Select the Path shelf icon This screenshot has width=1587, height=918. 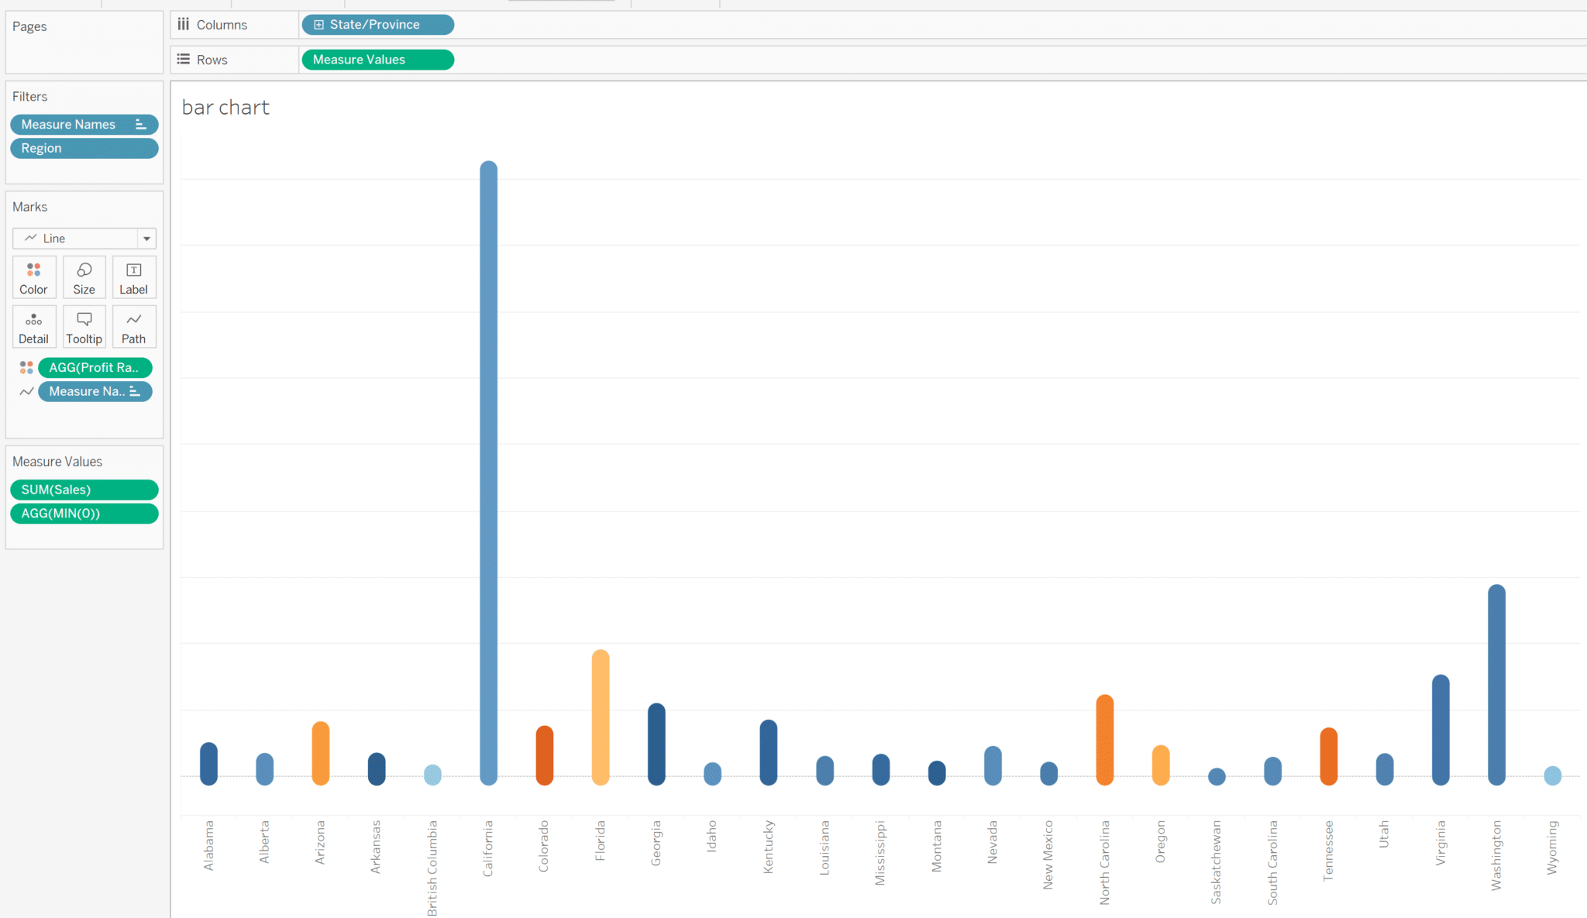133,326
